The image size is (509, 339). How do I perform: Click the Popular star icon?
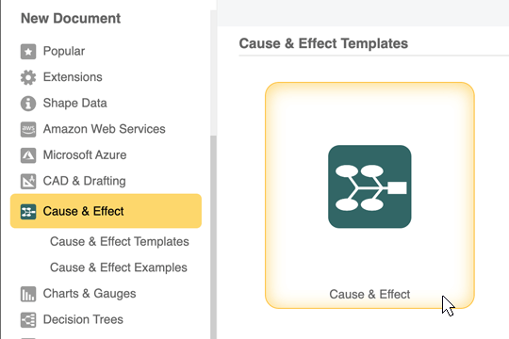tap(28, 52)
